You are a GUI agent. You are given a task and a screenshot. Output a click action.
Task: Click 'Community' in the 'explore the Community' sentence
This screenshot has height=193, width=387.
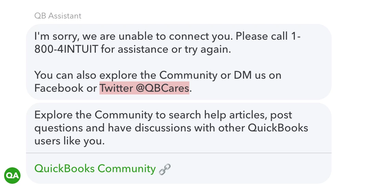tap(188, 75)
